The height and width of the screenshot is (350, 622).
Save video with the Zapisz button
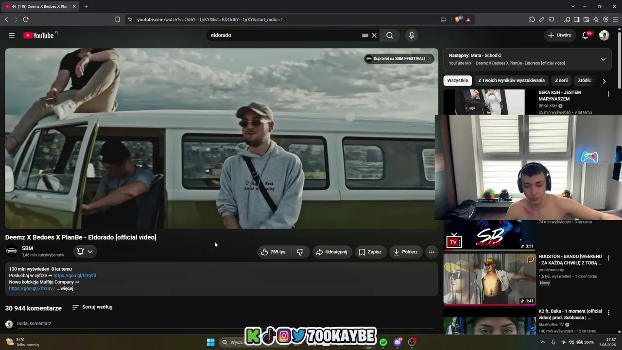tap(370, 252)
